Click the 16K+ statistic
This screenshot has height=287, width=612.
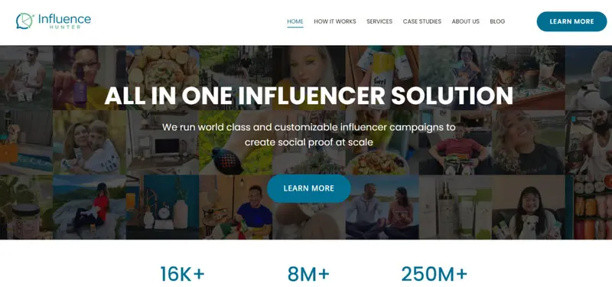(182, 274)
